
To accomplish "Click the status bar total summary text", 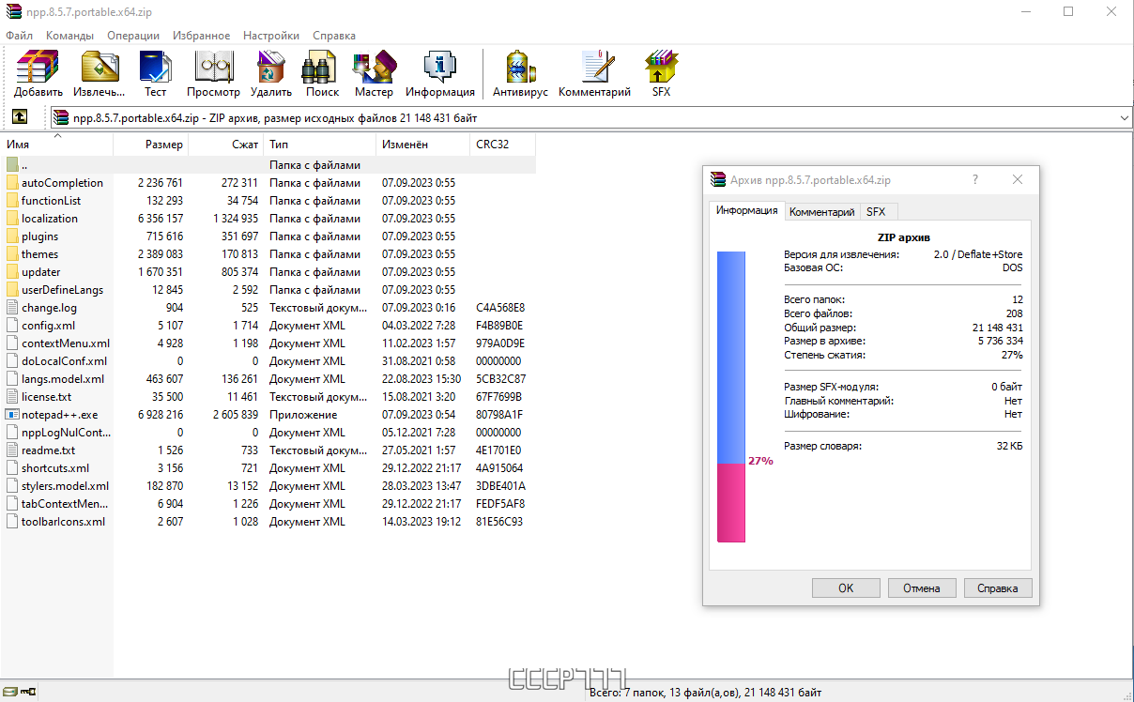I will [x=705, y=693].
